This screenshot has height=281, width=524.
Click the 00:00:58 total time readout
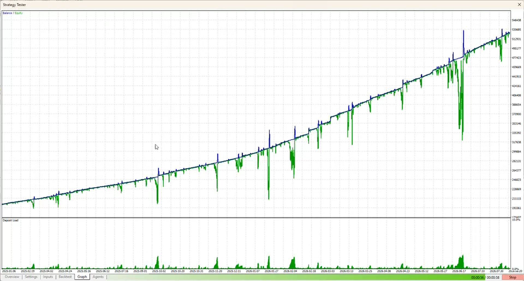click(x=493, y=277)
